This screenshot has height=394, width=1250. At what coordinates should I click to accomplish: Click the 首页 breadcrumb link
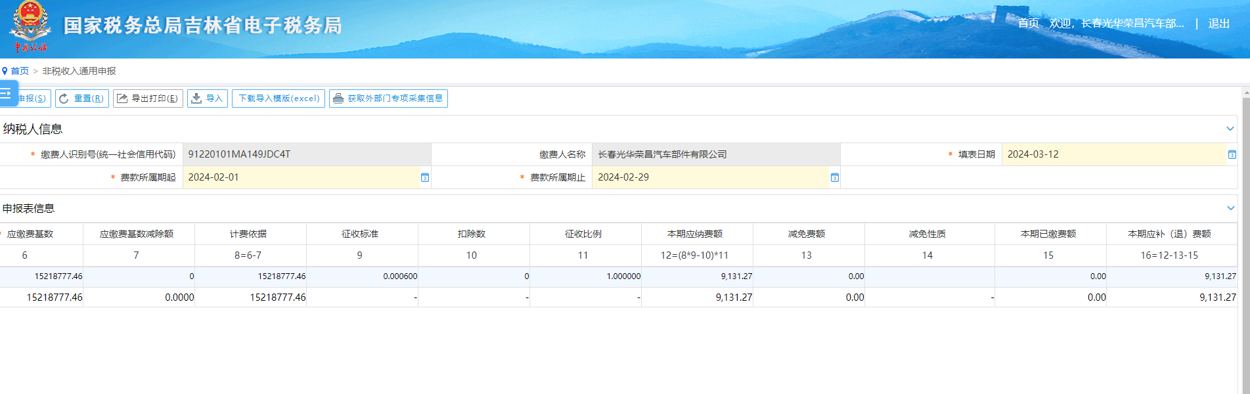pyautogui.click(x=20, y=71)
